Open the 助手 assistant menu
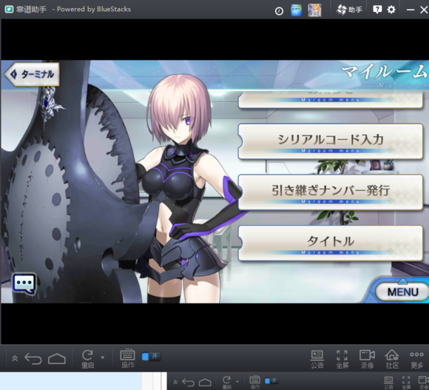 (349, 10)
